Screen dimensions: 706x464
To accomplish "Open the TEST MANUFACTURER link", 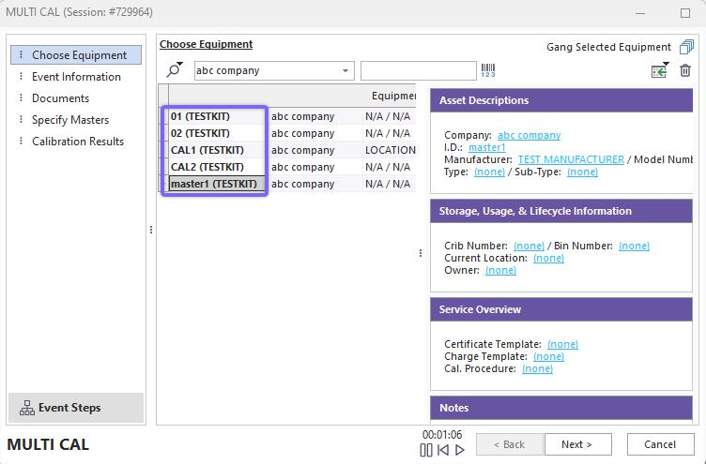I will tap(571, 160).
